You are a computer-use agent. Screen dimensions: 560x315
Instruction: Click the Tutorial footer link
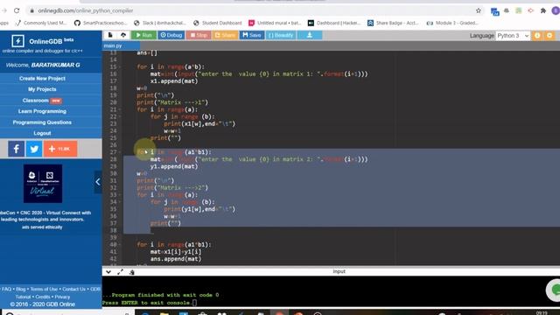click(x=23, y=297)
